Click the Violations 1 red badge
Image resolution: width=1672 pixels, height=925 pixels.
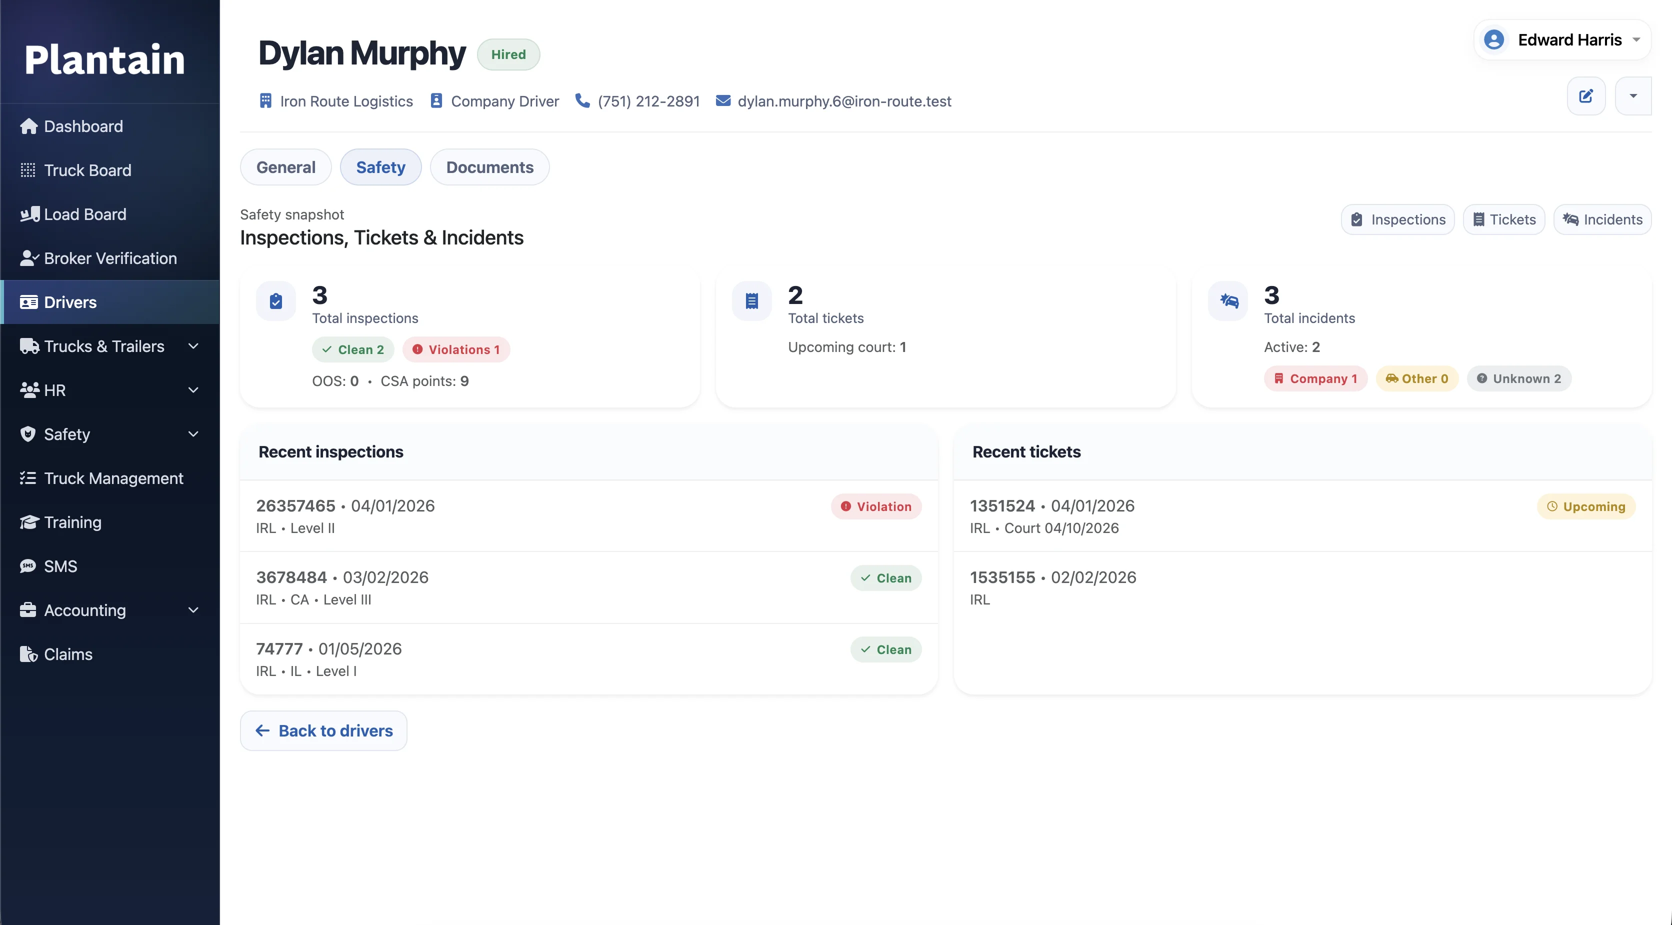[x=456, y=349]
